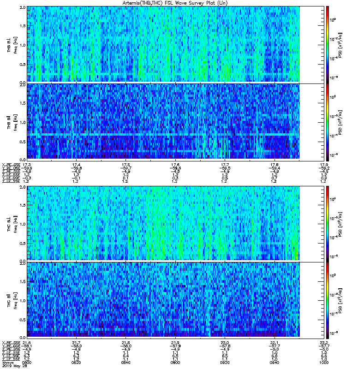The width and height of the screenshot is (346, 369).
Task: Click the PSD [nT²/Hz] label of the bottom color bar
Action: 340,301
